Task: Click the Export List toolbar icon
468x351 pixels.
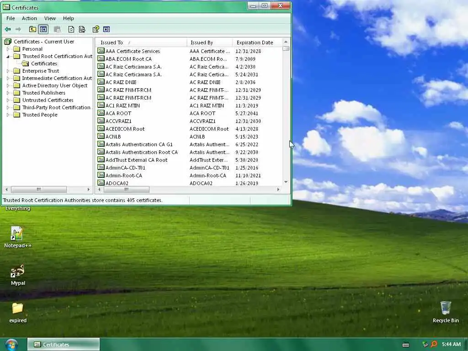Action: click(82, 29)
